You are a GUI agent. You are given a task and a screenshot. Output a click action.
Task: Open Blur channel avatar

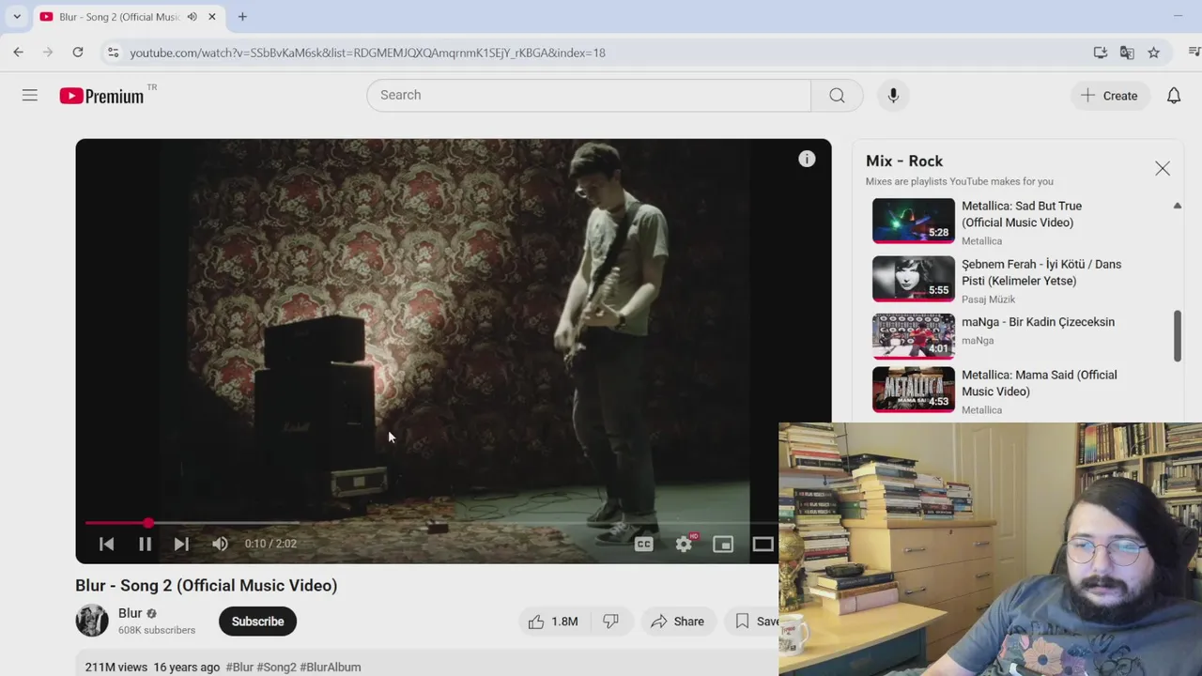click(x=92, y=621)
